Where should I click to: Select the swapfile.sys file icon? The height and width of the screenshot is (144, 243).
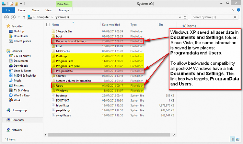point(53,115)
